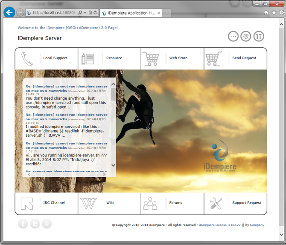Click the news feed scroll left arrow
Viewport: 286px width, 245px height.
29,174
